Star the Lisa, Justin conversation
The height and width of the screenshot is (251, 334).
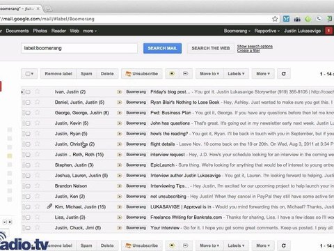coord(38,217)
